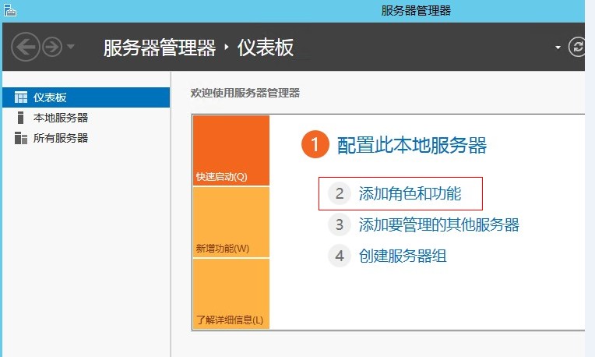Refresh the Server Manager dashboard
Screen dimensions: 595x357
577,47
